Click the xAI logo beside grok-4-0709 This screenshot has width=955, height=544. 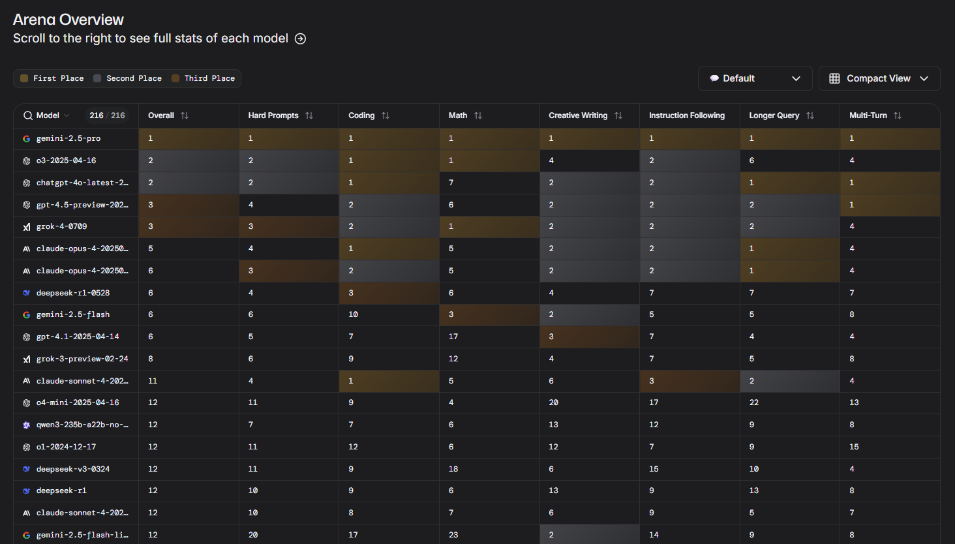[27, 227]
